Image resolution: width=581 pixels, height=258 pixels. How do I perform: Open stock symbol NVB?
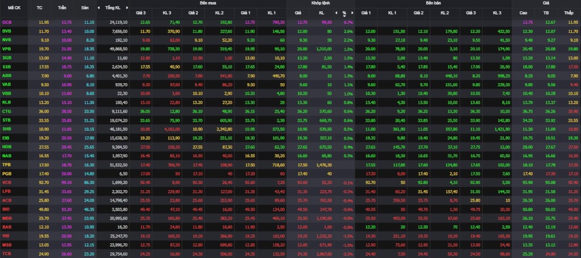click(x=7, y=40)
